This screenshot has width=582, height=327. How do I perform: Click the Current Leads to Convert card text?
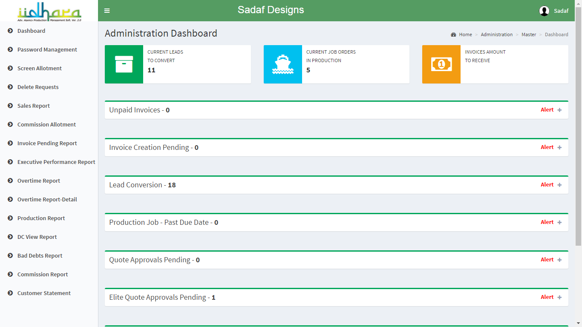(x=165, y=56)
